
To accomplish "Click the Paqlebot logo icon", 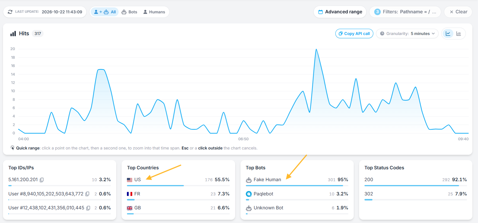I will click(x=249, y=194).
